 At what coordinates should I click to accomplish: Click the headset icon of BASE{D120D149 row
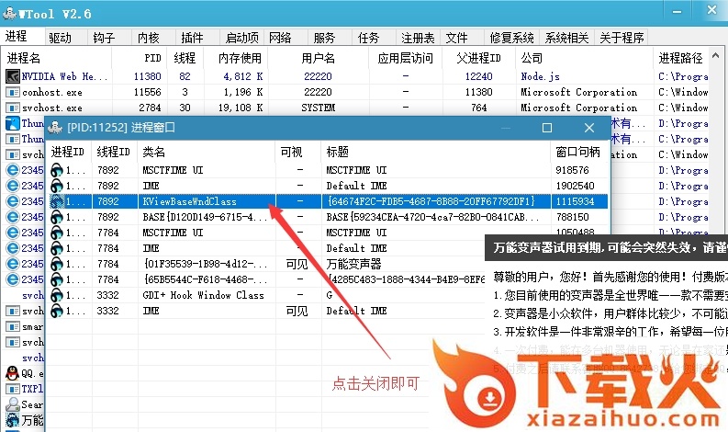coord(57,217)
